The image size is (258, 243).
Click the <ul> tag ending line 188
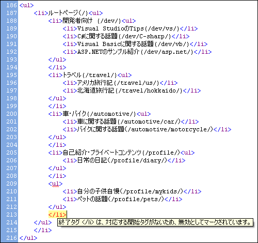click(128, 21)
